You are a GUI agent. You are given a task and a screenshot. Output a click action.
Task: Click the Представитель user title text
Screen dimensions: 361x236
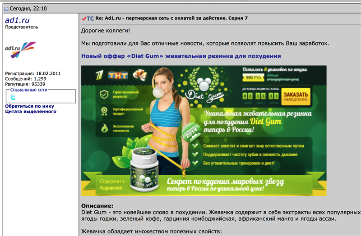point(22,27)
